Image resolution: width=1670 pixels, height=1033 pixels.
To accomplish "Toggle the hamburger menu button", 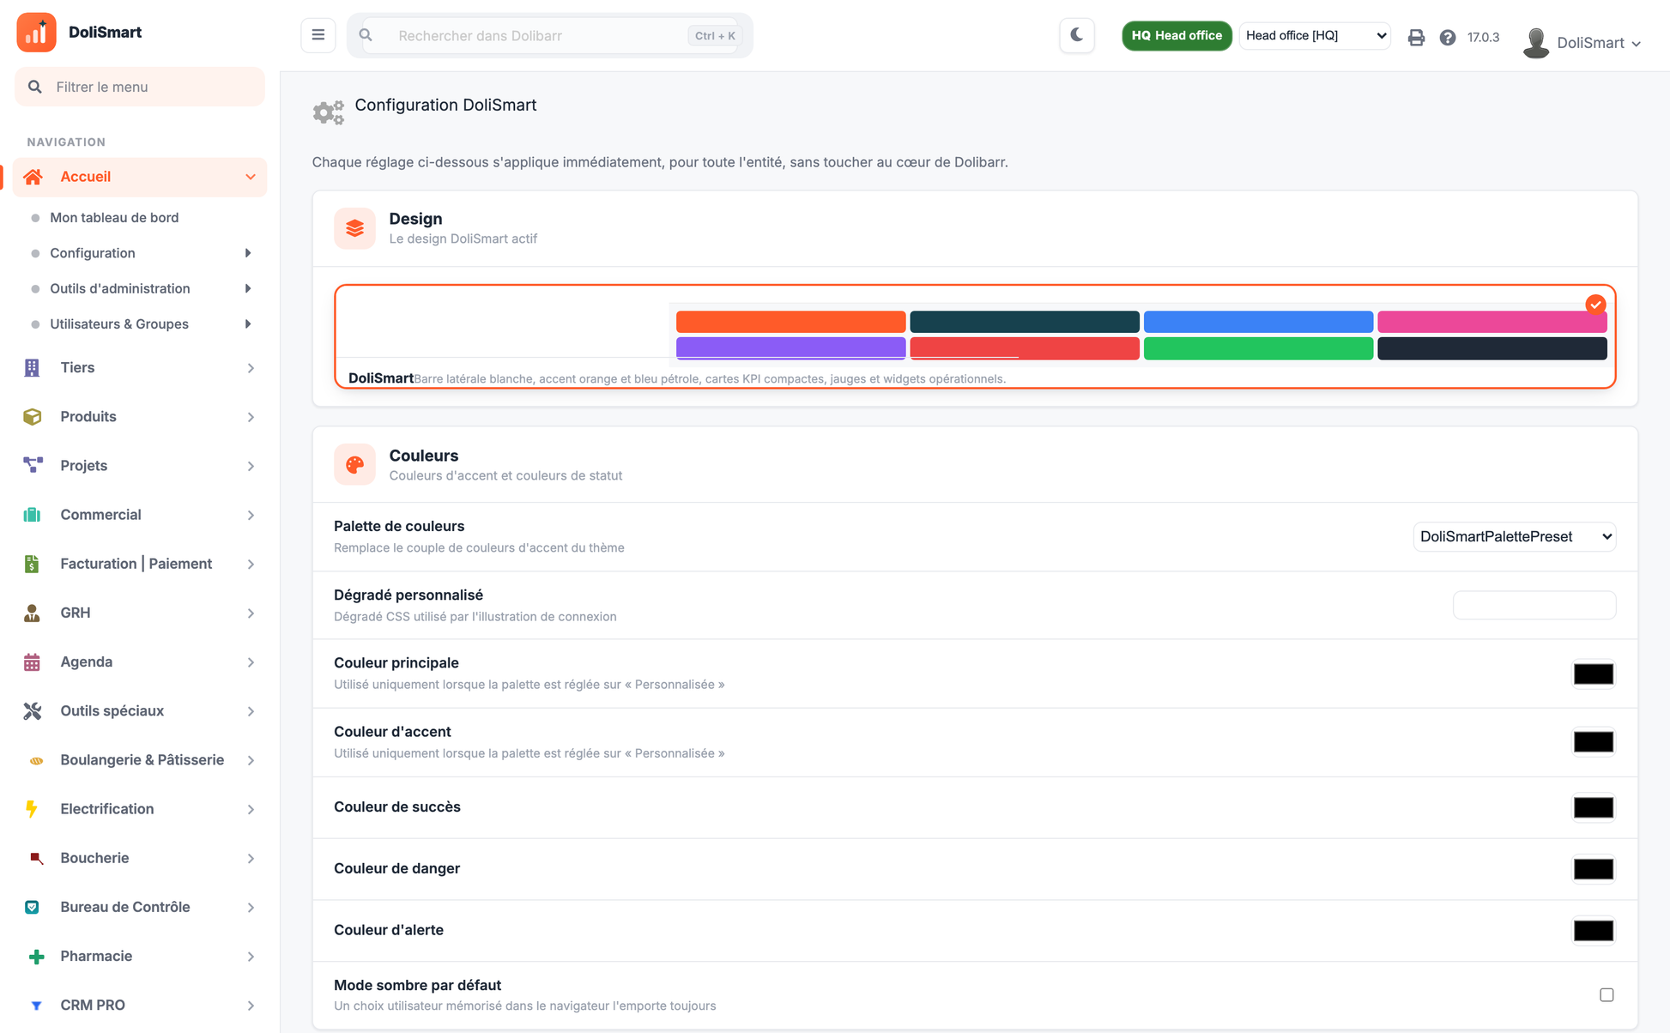I will (318, 35).
